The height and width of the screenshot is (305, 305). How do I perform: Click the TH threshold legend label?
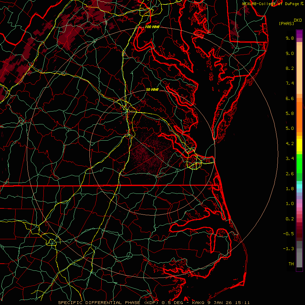291,264
